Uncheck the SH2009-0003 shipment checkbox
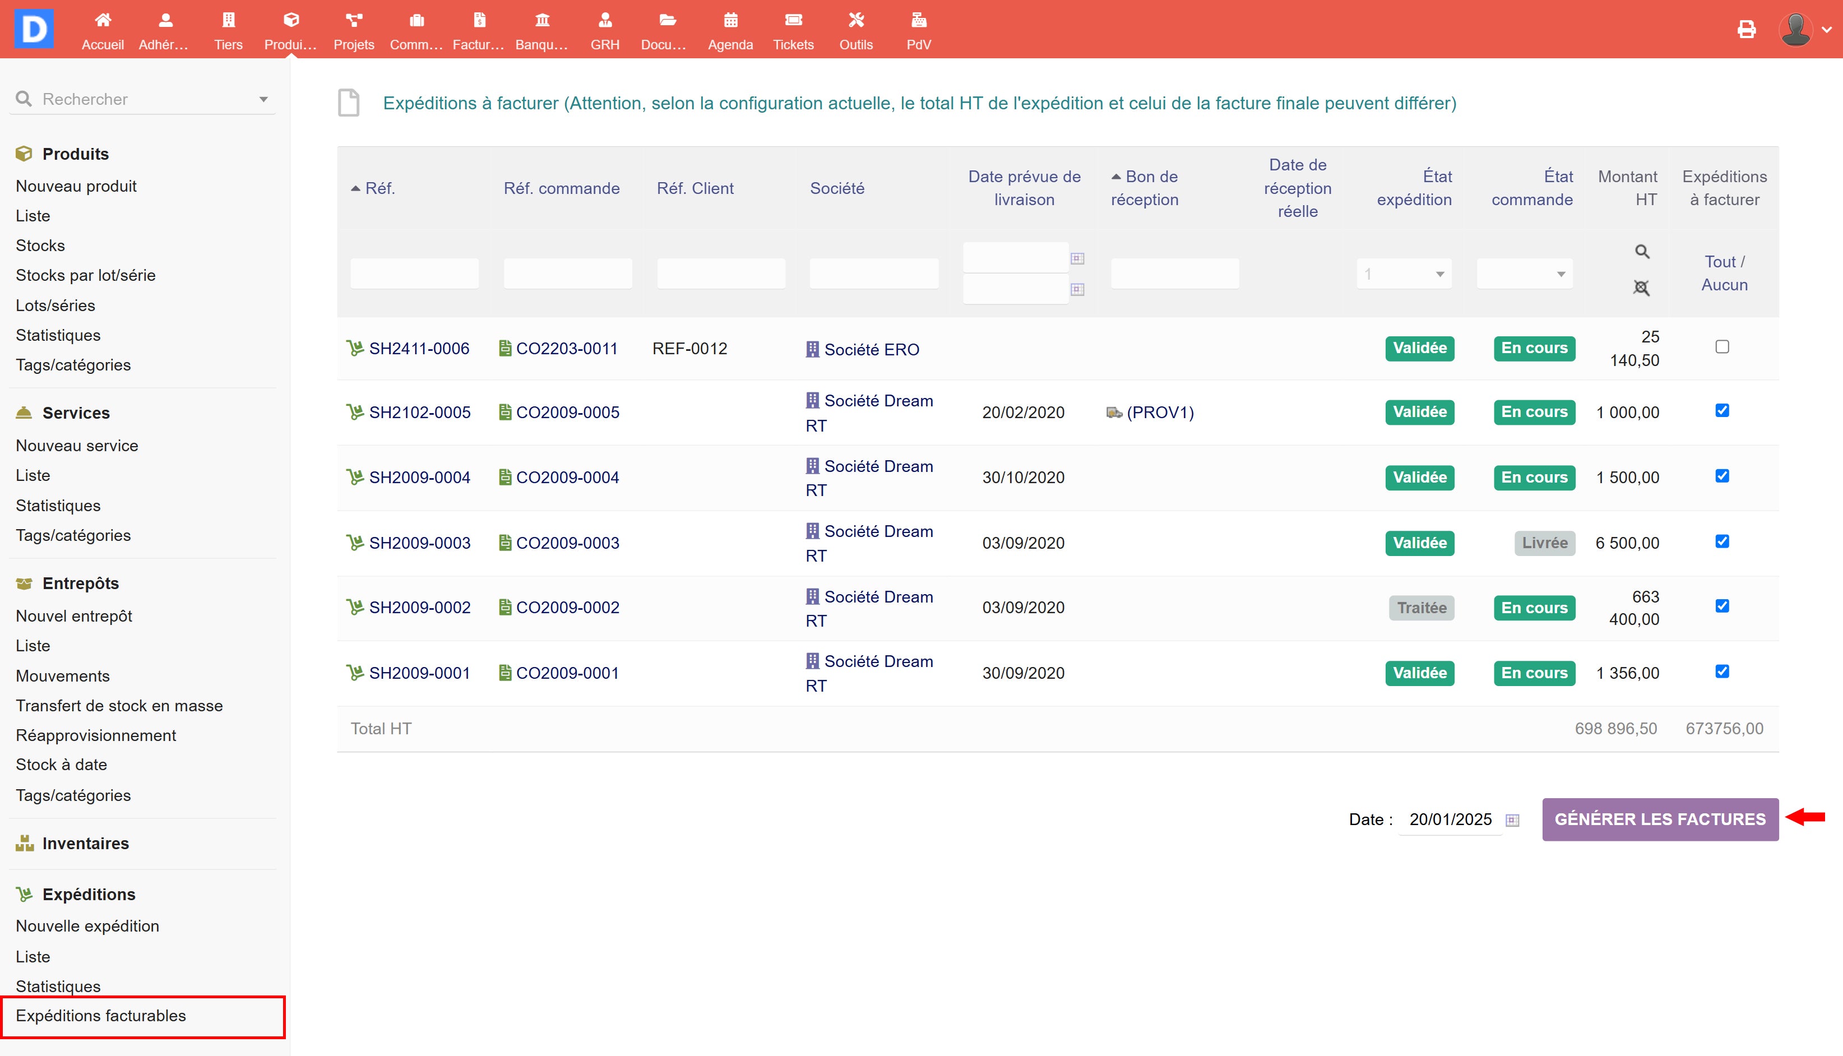 point(1722,541)
